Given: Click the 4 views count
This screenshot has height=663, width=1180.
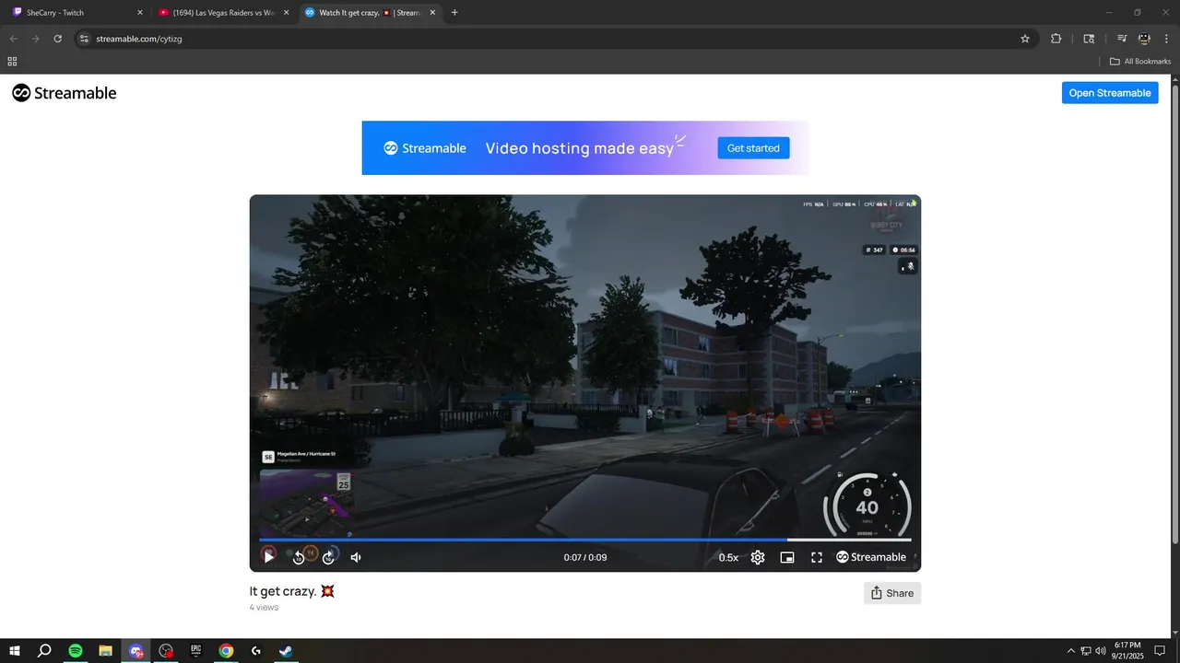Looking at the screenshot, I should (x=264, y=608).
